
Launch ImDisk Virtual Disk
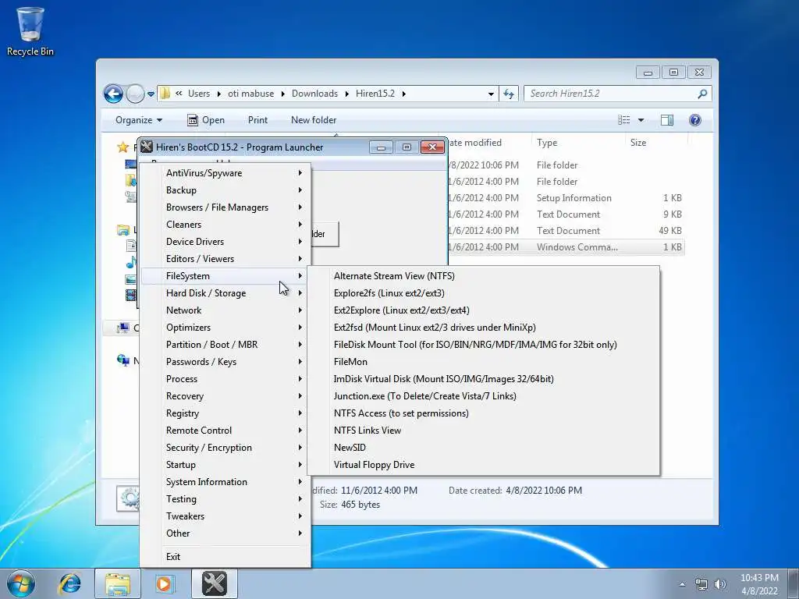coord(483,379)
